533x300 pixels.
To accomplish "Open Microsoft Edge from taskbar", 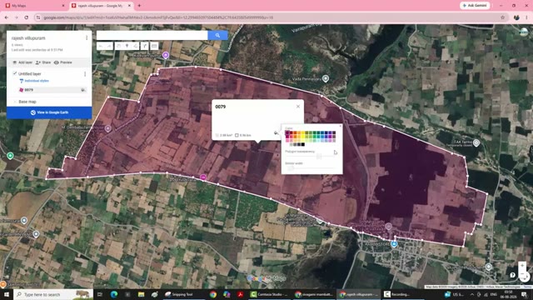I will pos(114,294).
